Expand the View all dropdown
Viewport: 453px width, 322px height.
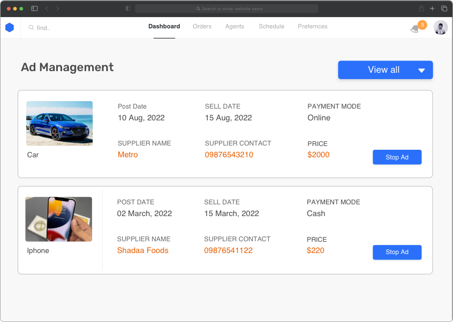pos(386,70)
